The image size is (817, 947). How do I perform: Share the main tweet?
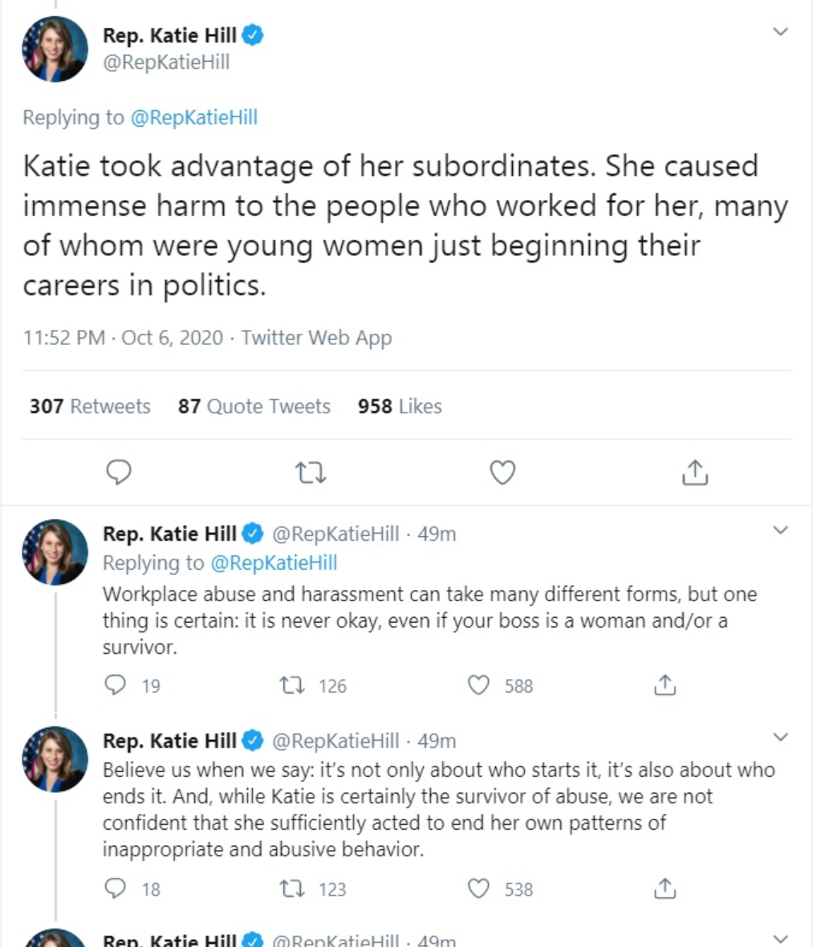coord(695,473)
